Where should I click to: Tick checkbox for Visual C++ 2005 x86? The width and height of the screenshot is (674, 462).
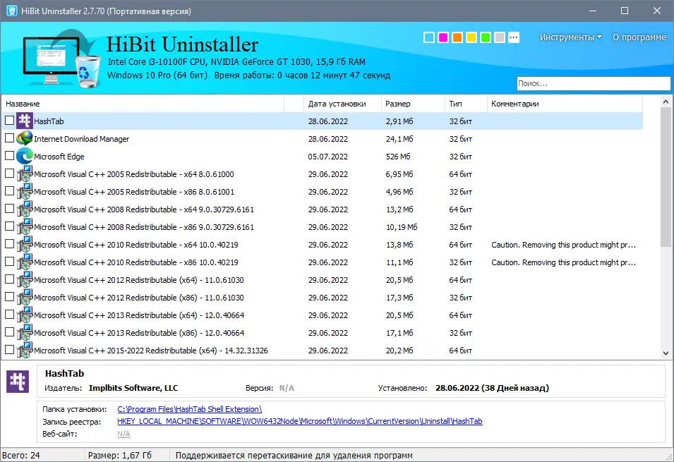click(9, 191)
